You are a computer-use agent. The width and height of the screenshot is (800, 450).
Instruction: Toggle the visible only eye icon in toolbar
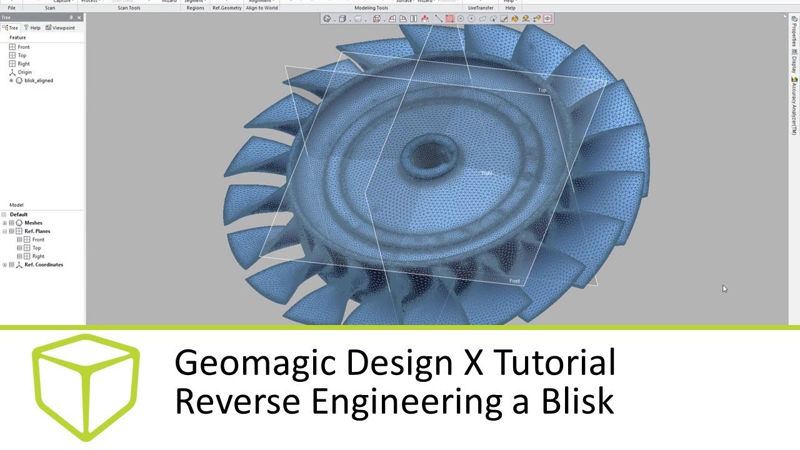[x=547, y=19]
